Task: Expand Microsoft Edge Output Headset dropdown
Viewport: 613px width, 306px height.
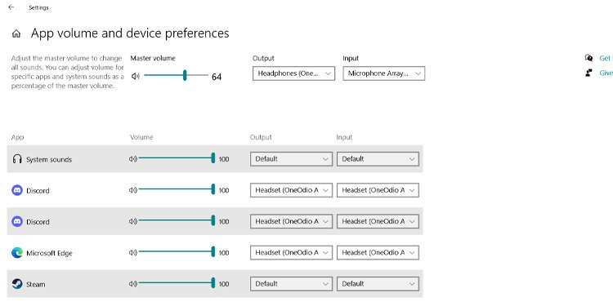Action: coord(291,252)
